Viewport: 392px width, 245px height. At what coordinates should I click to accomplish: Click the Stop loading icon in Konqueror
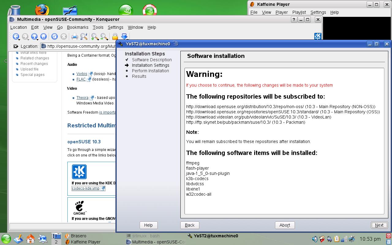pyautogui.click(x=64, y=36)
